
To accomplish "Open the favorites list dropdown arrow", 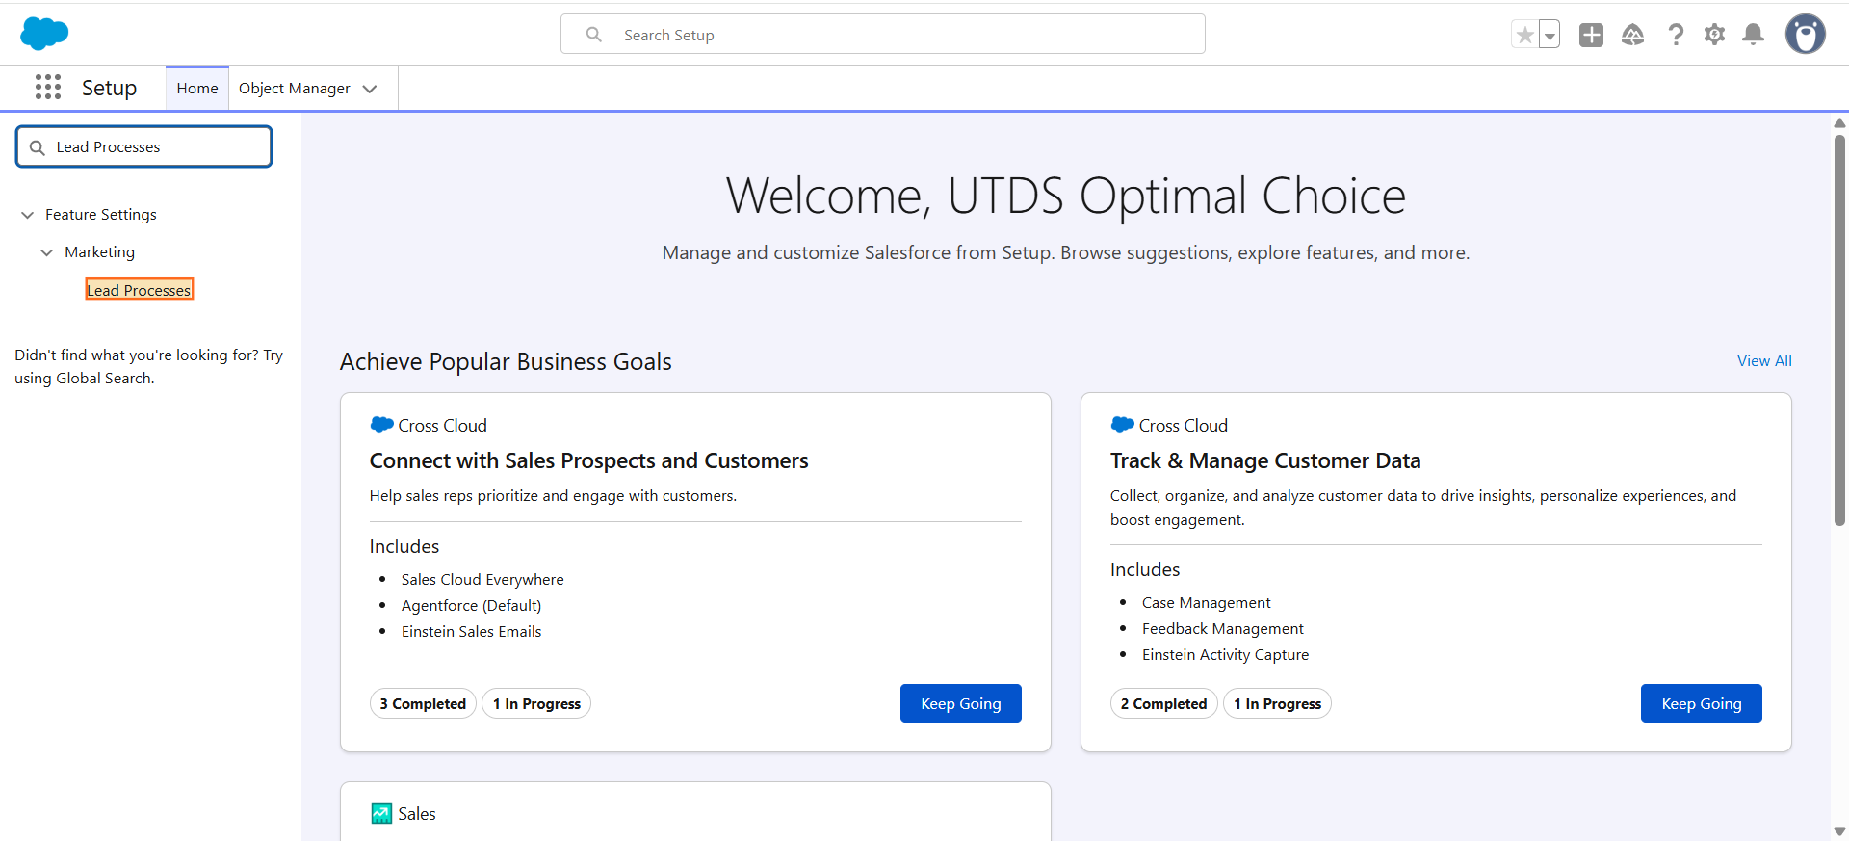I will point(1550,36).
